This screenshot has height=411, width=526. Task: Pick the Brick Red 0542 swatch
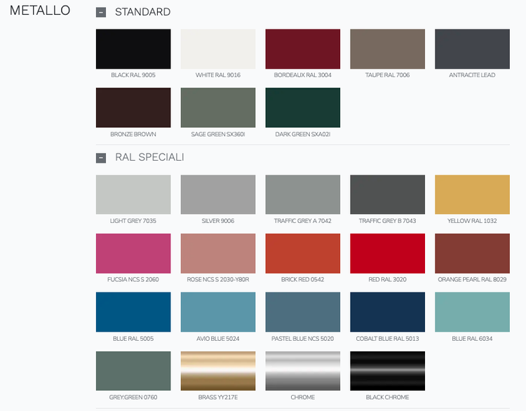[x=302, y=253]
